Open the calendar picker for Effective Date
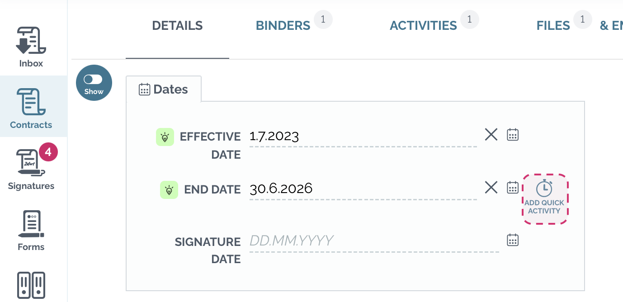The width and height of the screenshot is (623, 302). coord(512,135)
